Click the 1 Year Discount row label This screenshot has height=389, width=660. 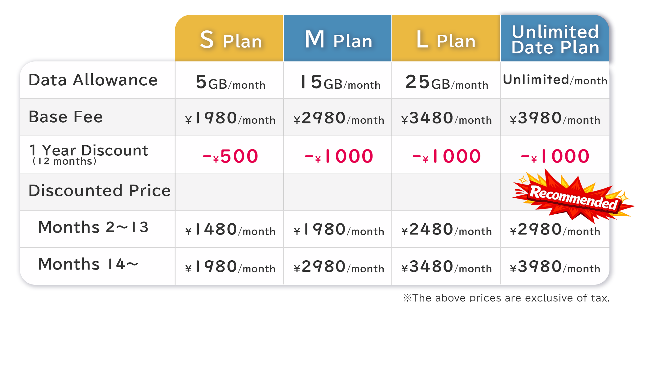pyautogui.click(x=89, y=154)
